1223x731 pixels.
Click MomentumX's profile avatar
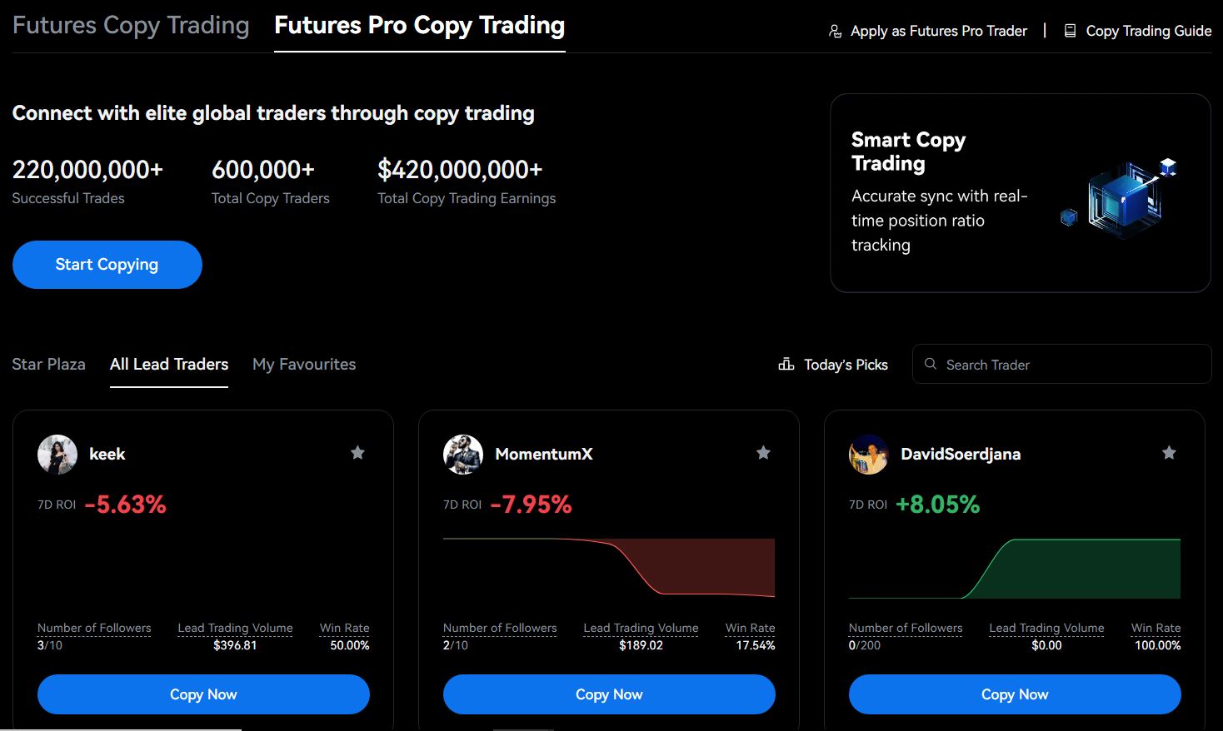tap(462, 454)
